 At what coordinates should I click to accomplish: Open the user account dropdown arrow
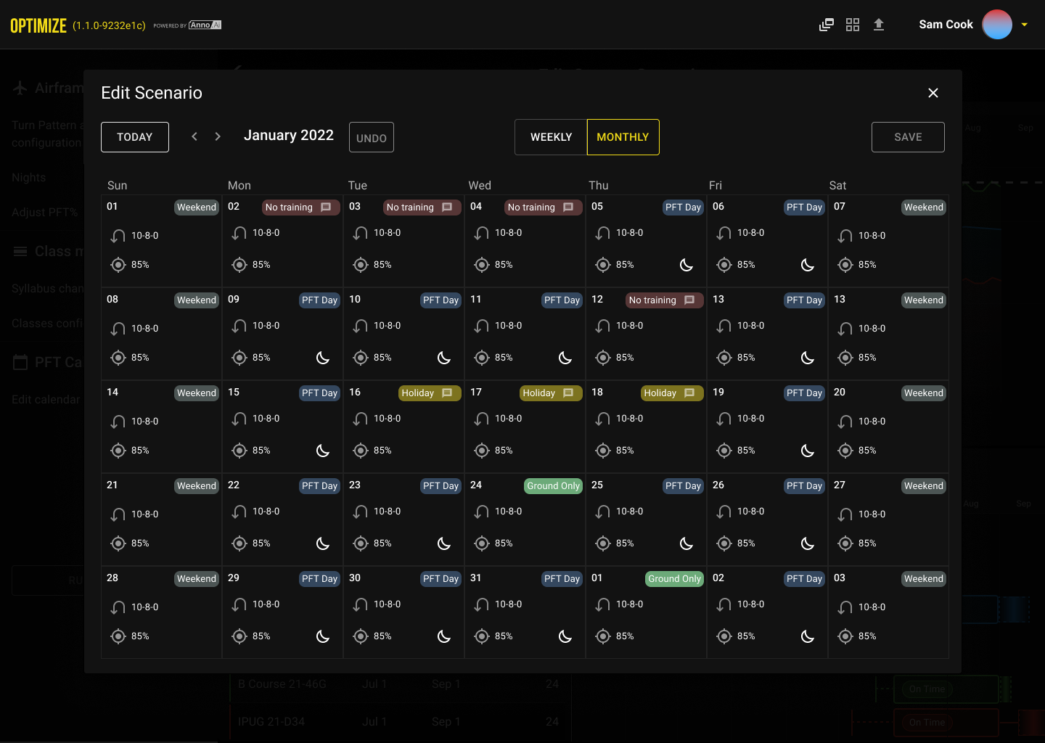(x=1025, y=25)
